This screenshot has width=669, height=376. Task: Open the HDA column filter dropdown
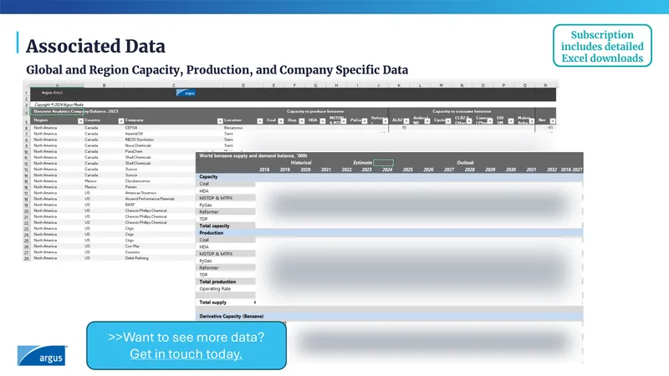(x=323, y=121)
